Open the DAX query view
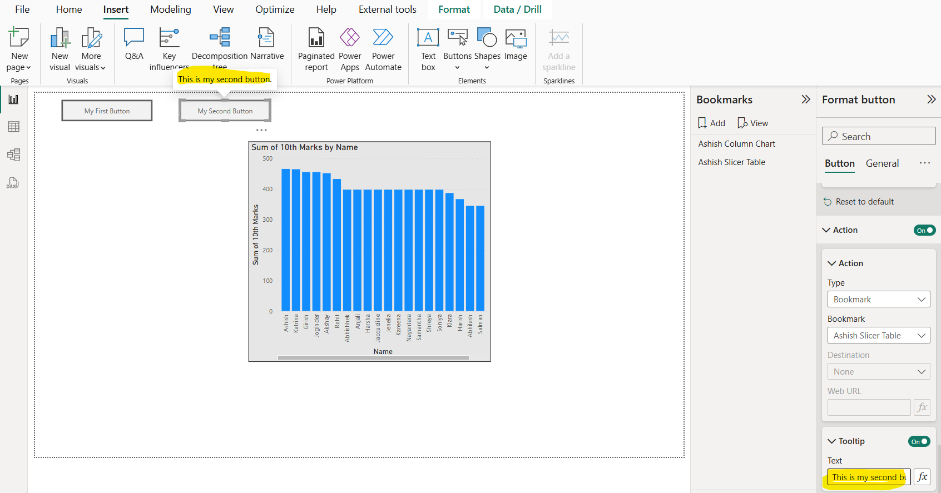The image size is (941, 493). 13,183
